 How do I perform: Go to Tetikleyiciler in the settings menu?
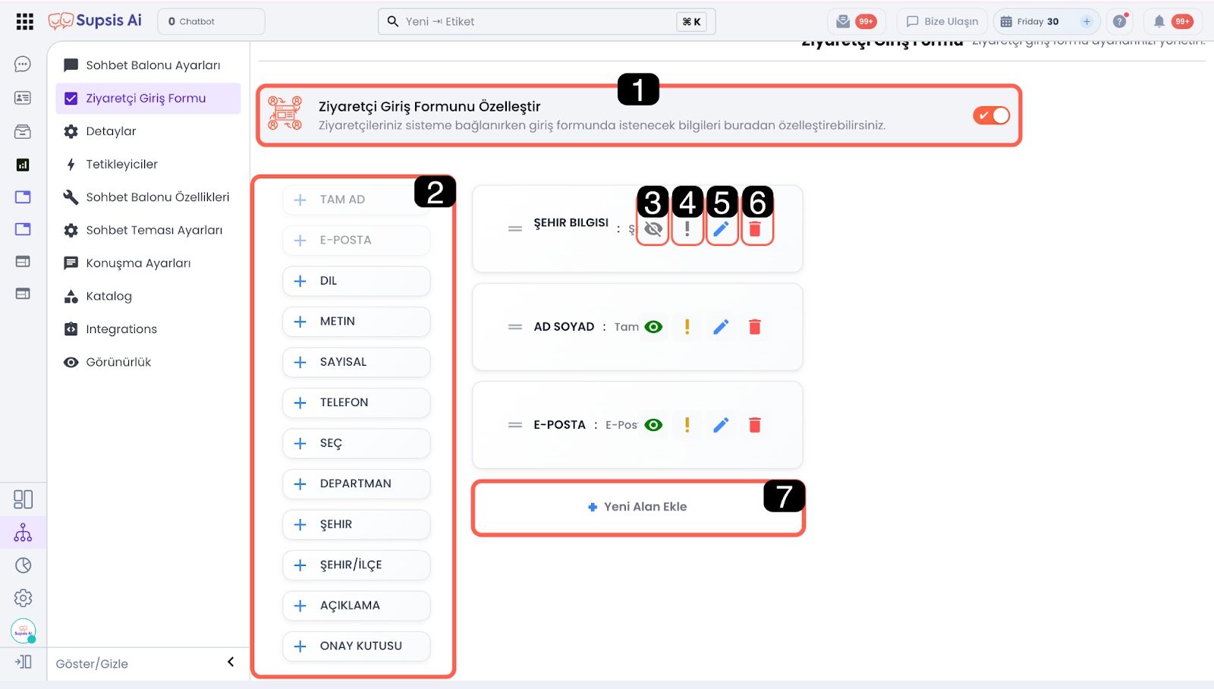[121, 164]
